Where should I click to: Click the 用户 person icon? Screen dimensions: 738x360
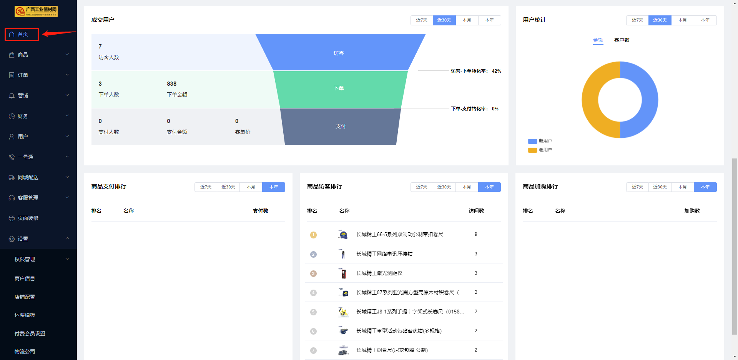point(12,137)
